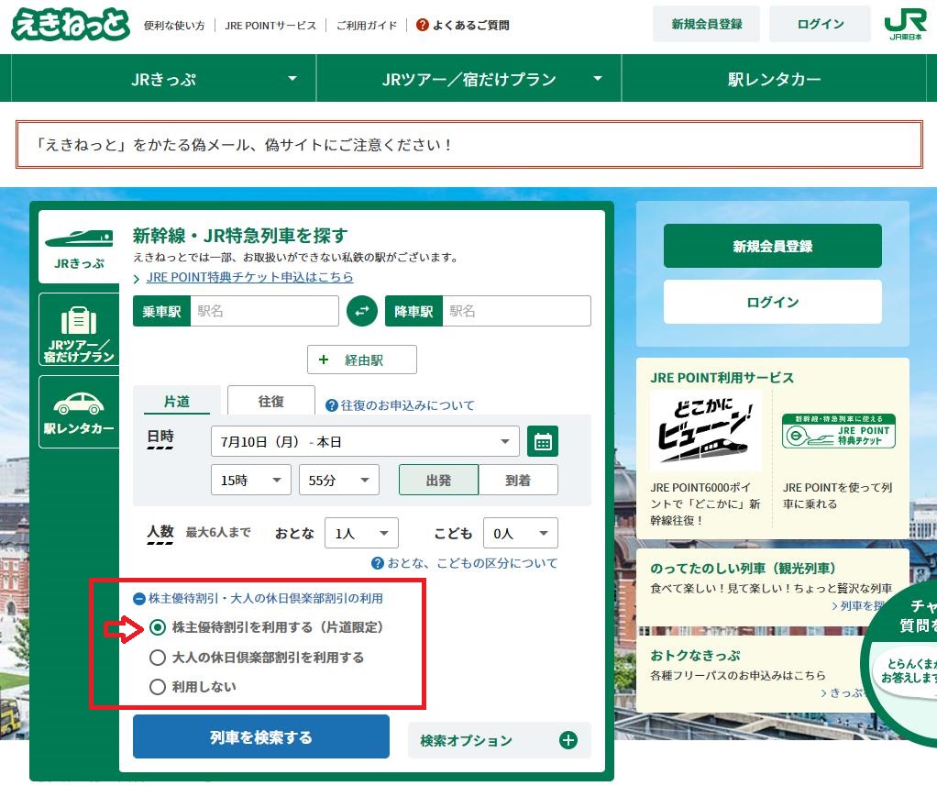The height and width of the screenshot is (786, 937).
Task: Click help icon for おとな、こどもの区分について
Action: click(x=378, y=563)
